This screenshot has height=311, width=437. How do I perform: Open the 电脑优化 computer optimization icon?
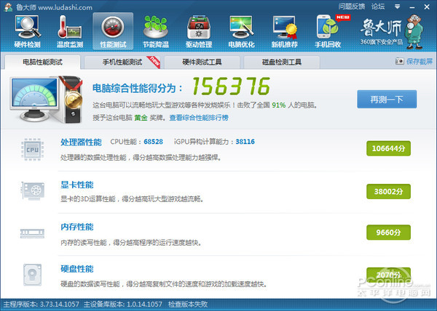point(241,31)
